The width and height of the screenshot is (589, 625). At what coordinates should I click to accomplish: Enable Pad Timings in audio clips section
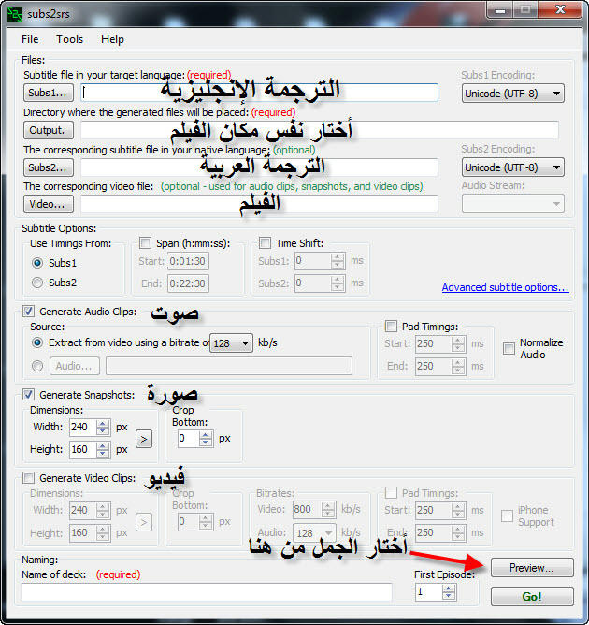coord(391,326)
